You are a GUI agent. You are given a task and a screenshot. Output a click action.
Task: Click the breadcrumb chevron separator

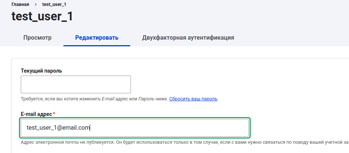[x=35, y=4]
